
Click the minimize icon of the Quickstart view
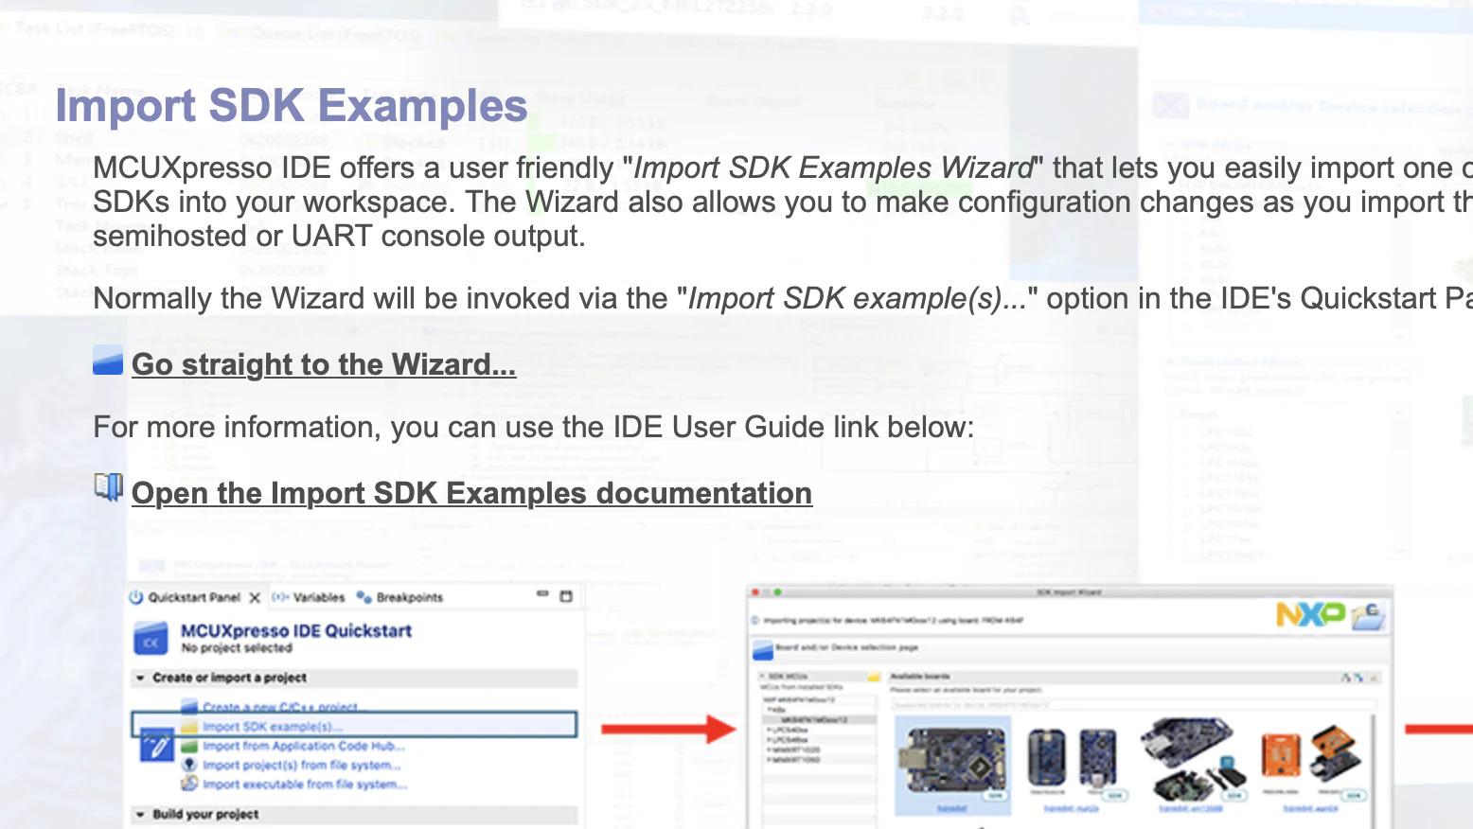pos(542,594)
